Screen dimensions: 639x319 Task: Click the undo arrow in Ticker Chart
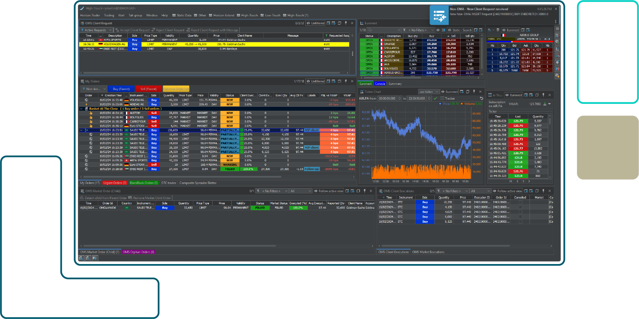click(x=481, y=98)
